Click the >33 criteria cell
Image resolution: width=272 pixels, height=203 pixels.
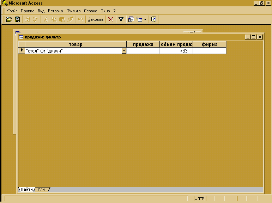tap(176, 51)
